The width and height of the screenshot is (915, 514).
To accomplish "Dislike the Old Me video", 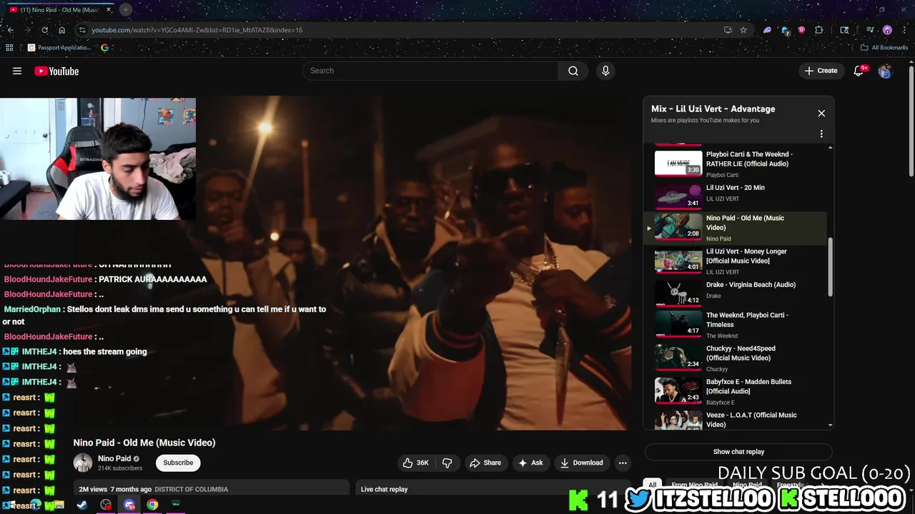I will (x=447, y=463).
